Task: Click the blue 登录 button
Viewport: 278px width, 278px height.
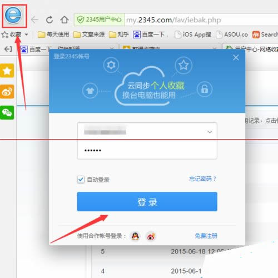Action: coord(147,202)
